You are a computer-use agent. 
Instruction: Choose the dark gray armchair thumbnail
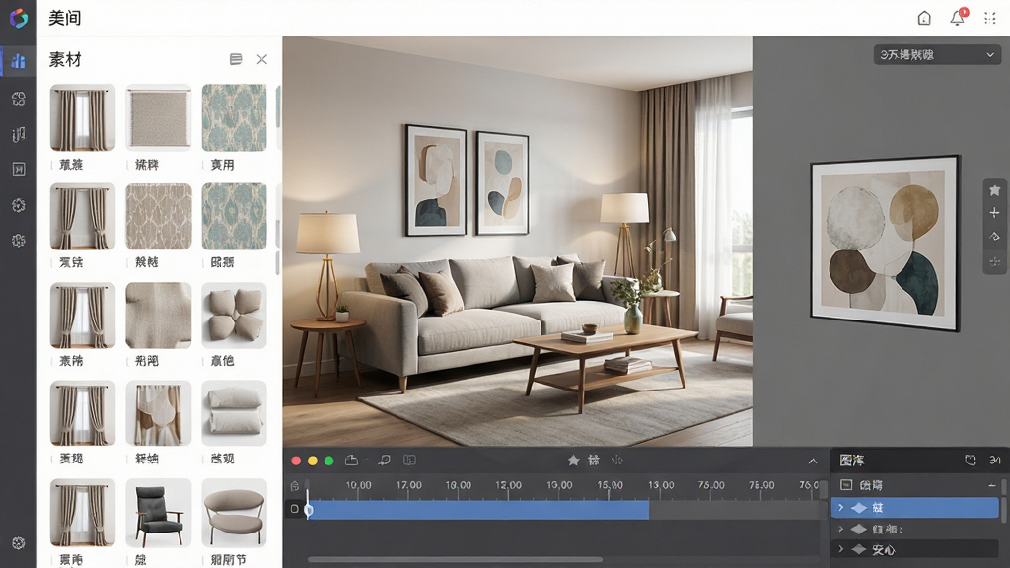coord(159,513)
